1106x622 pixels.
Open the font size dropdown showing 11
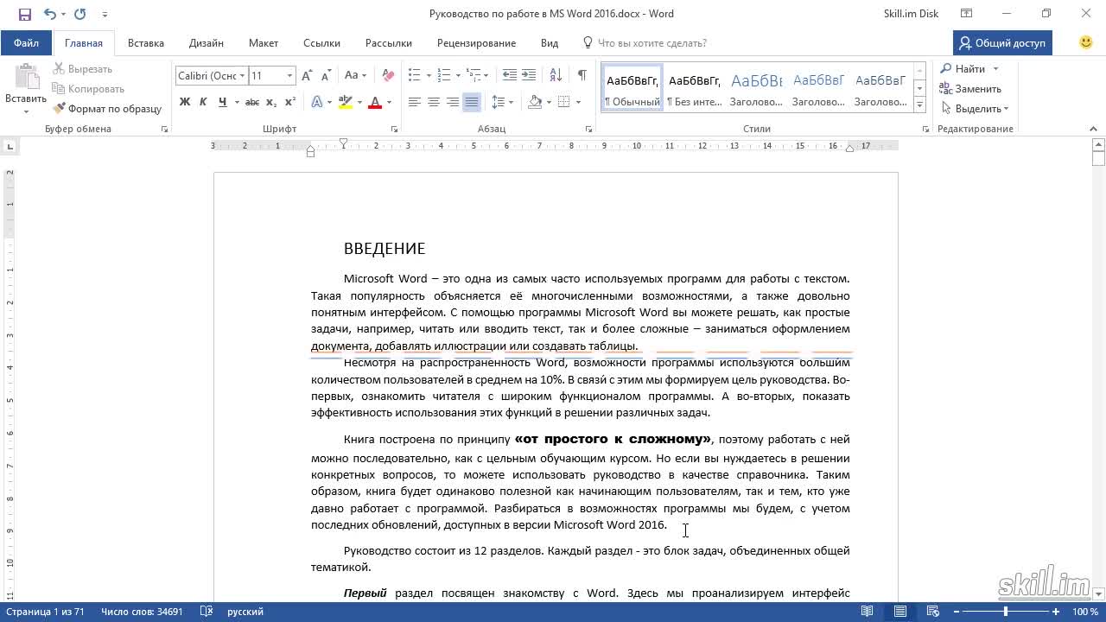(x=289, y=76)
